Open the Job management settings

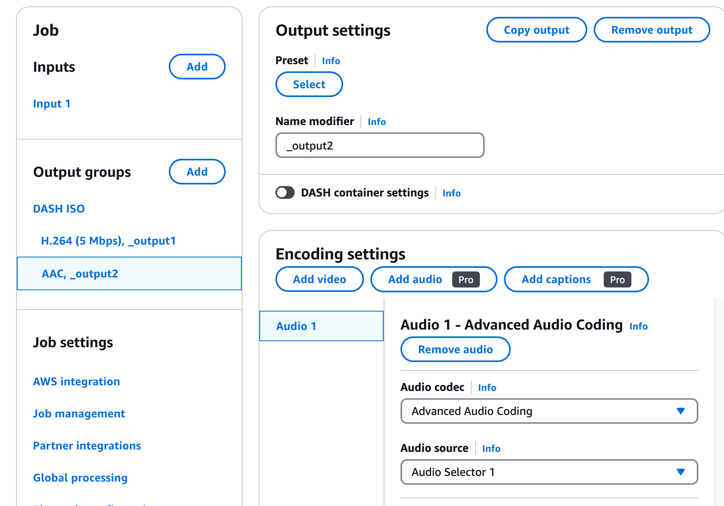click(x=79, y=413)
